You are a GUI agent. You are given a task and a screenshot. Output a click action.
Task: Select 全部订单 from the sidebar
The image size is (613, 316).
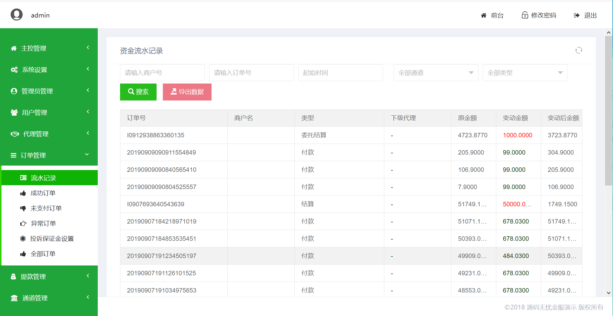pos(43,253)
